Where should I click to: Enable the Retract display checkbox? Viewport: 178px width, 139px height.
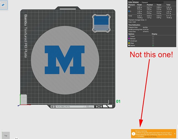pos(153,39)
